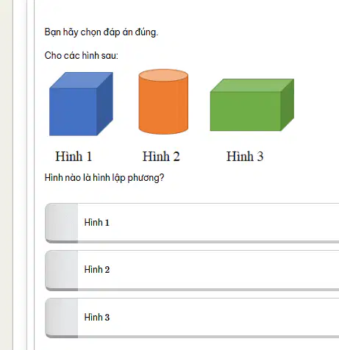Select the gray radio area of answer Hình 2
Viewport: 339px width, 350px height.
62,270
